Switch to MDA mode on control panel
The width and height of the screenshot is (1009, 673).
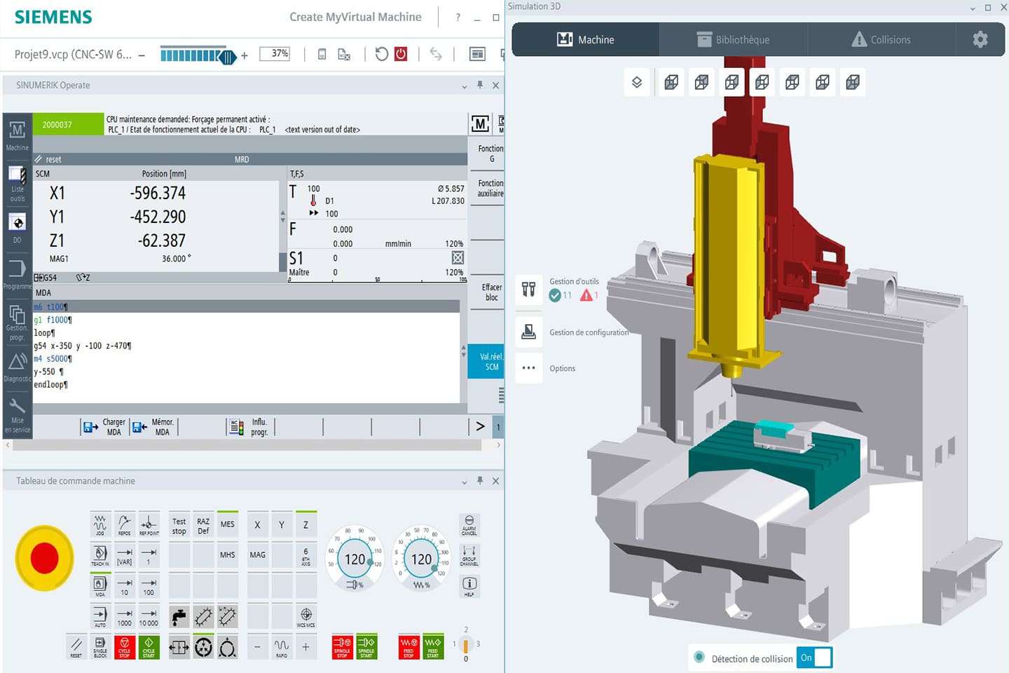tap(100, 585)
